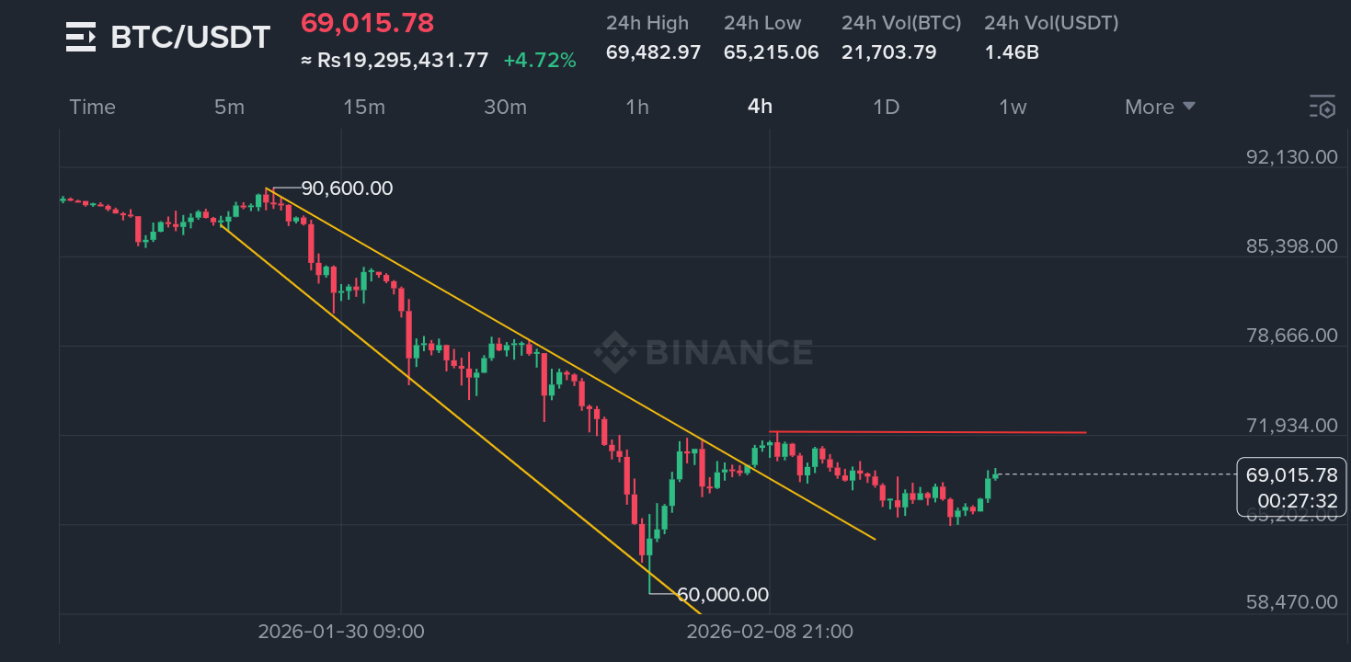Click the 60,000.00 low price label
The height and width of the screenshot is (662, 1351).
click(722, 595)
